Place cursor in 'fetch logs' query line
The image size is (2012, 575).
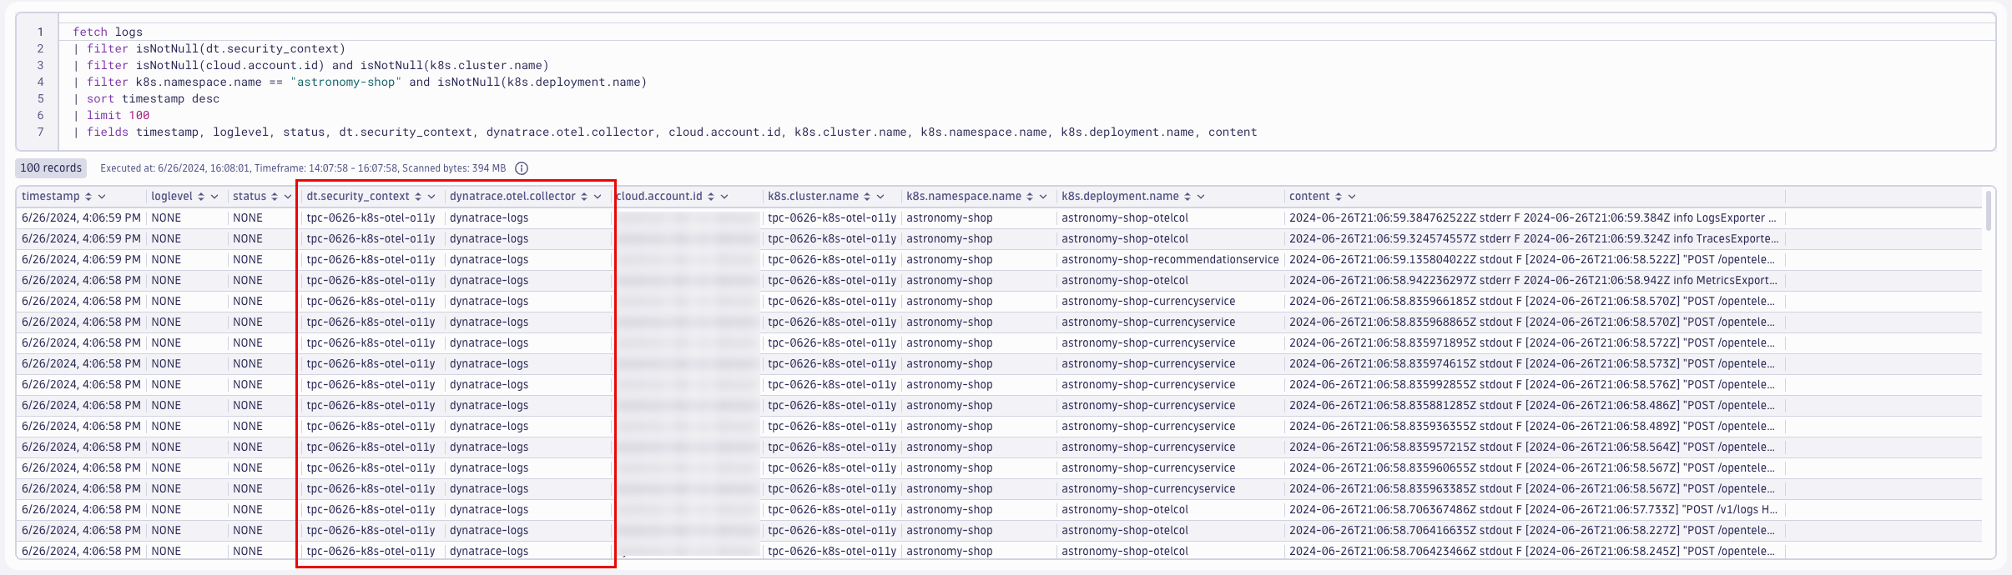point(108,32)
